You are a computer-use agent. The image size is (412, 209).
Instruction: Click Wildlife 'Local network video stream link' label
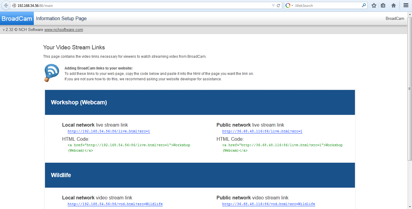97,198
